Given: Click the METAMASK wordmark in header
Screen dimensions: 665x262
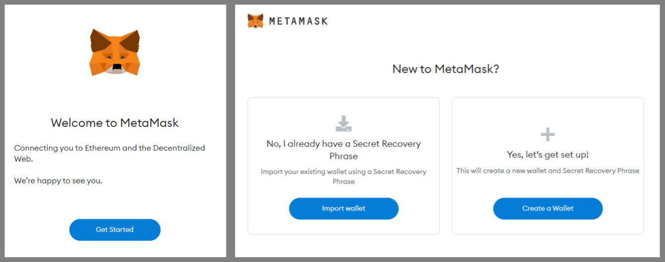Looking at the screenshot, I should coord(298,21).
